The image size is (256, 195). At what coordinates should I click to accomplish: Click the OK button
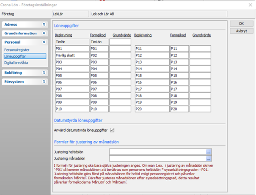(x=241, y=24)
